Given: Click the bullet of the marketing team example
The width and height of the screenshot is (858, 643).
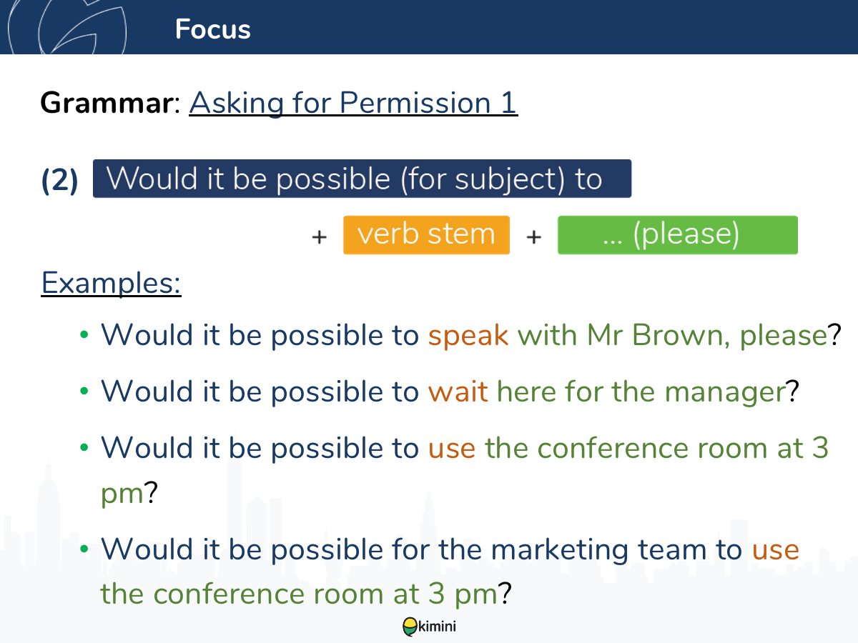Looking at the screenshot, I should tap(84, 549).
